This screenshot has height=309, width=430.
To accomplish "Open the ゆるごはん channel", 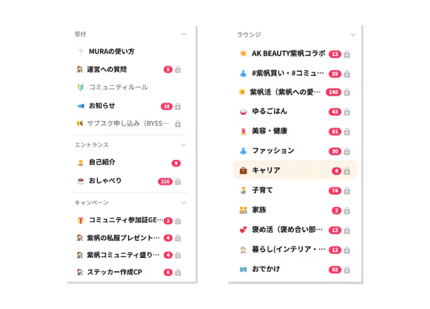I will pos(294,112).
